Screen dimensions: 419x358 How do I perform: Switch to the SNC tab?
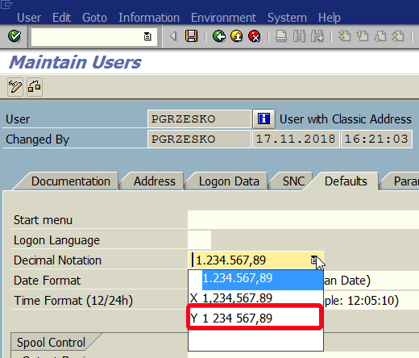293,181
